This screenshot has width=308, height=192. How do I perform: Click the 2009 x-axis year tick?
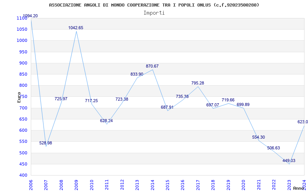[77, 185]
